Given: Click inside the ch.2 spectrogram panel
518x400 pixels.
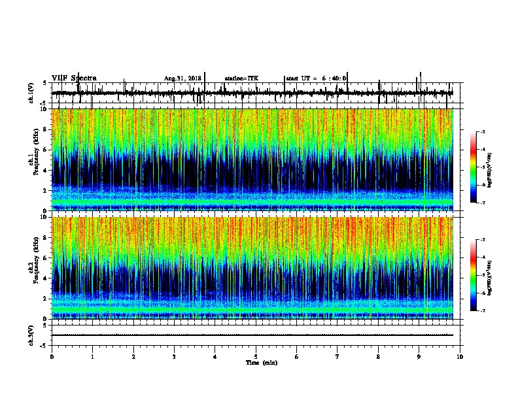Looking at the screenshot, I should click(252, 268).
